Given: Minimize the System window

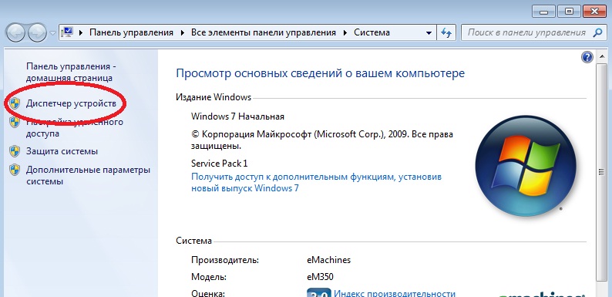Looking at the screenshot, I should click(543, 11).
